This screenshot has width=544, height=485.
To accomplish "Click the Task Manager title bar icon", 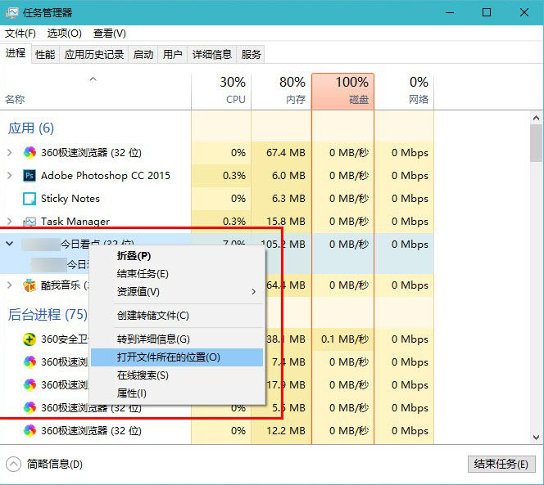I will coord(11,12).
